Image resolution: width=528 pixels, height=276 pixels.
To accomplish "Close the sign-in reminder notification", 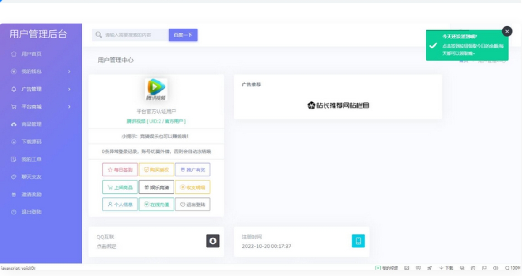I will point(507,31).
